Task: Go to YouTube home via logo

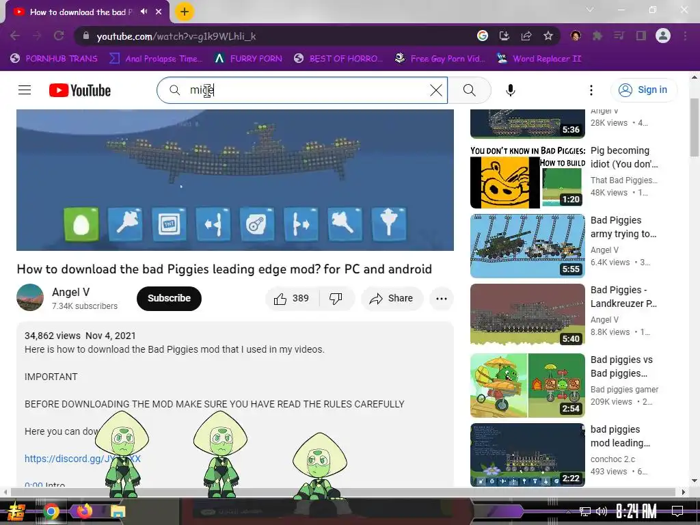Action: [x=80, y=90]
